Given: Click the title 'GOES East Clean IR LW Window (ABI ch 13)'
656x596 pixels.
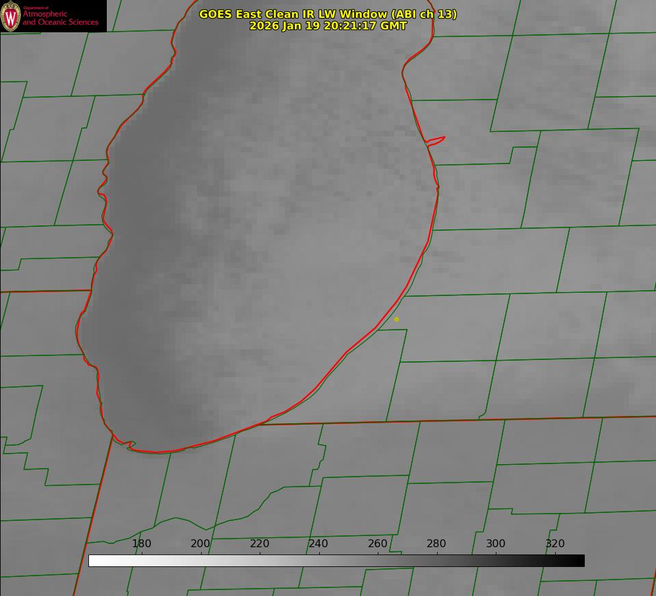Looking at the screenshot, I should point(328,14).
